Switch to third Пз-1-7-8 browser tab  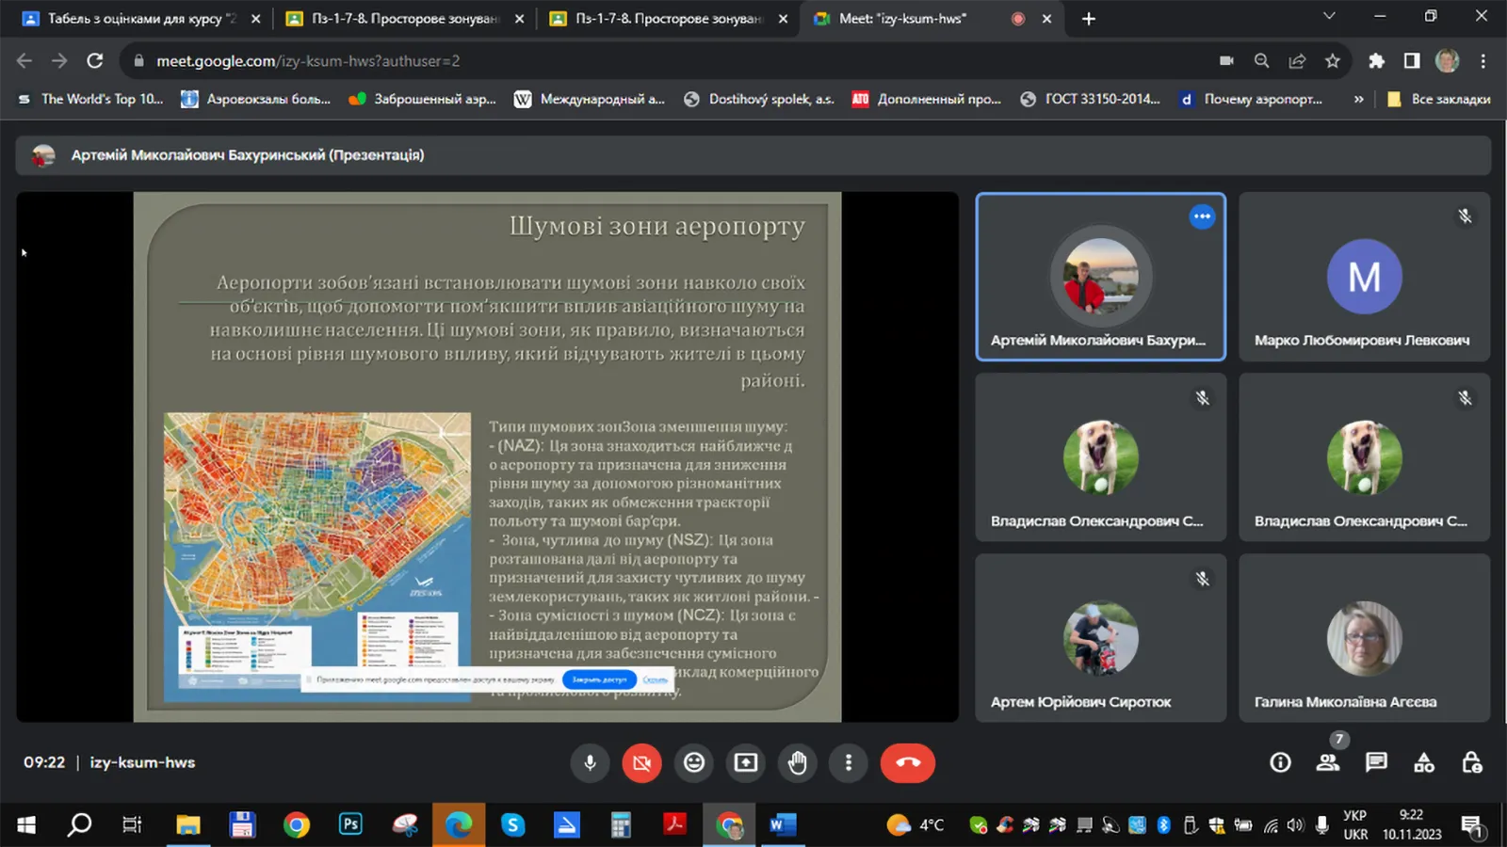[669, 18]
